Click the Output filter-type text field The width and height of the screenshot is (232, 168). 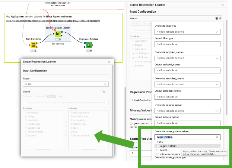188,44
